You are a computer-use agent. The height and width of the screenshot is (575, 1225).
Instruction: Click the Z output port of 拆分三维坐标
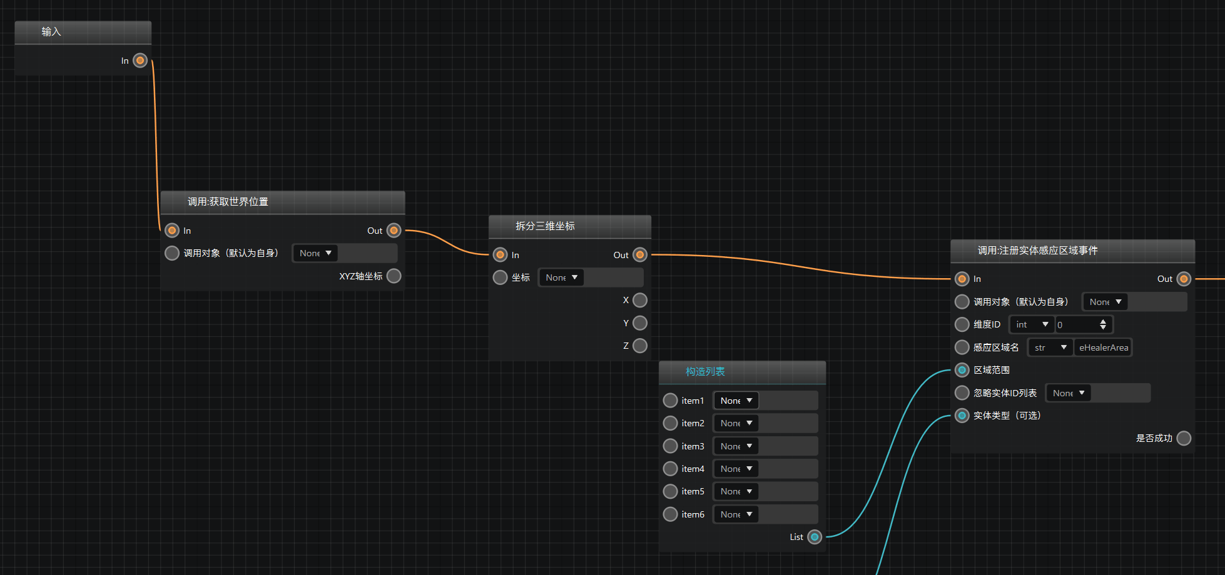[639, 346]
